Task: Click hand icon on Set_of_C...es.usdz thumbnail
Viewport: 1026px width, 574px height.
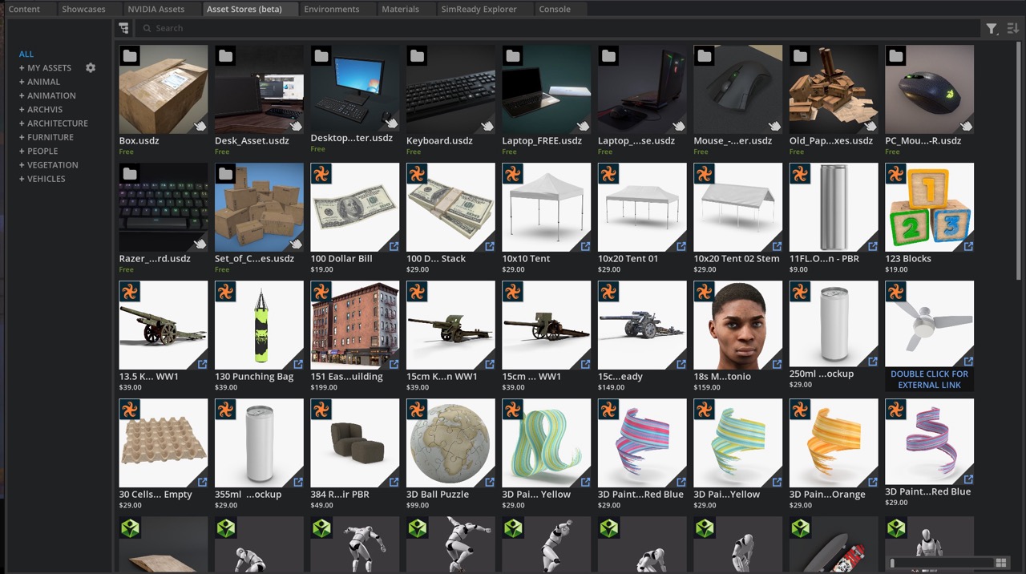Action: pos(296,243)
